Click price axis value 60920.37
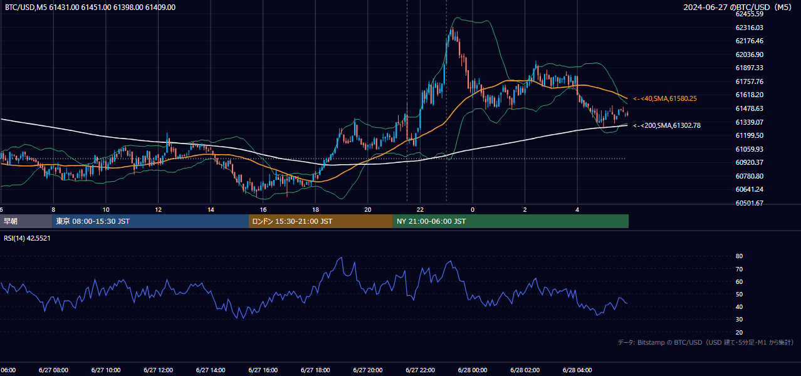 tap(749, 162)
